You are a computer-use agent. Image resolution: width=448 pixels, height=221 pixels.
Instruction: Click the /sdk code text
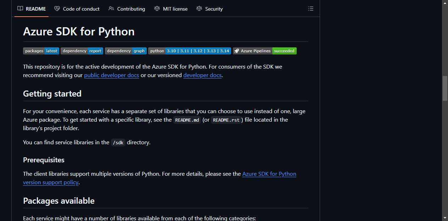tap(118, 143)
